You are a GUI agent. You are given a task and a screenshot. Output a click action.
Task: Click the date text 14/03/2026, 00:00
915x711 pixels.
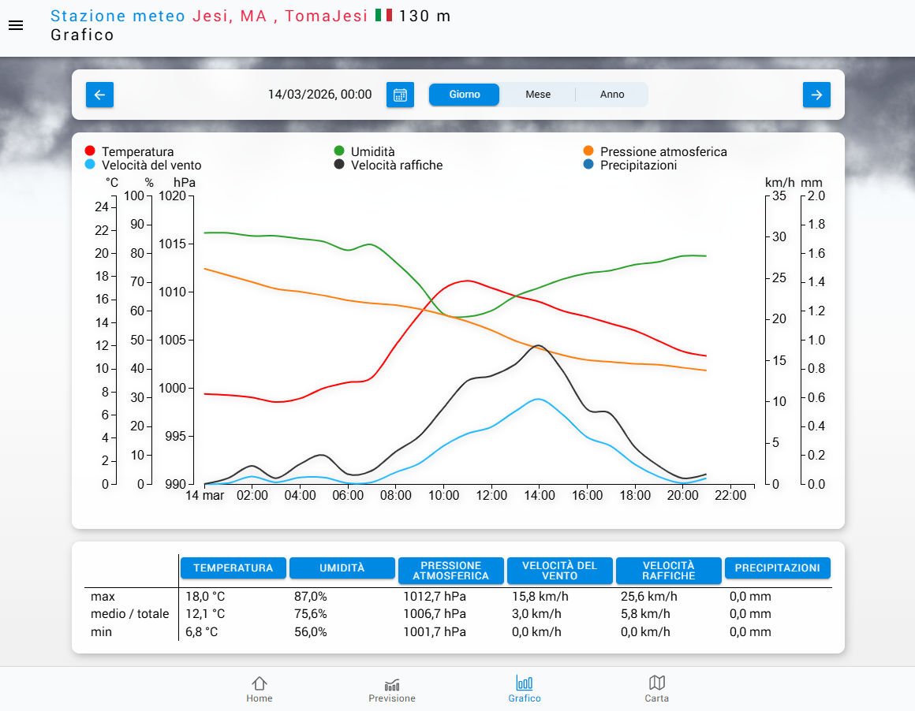[319, 95]
